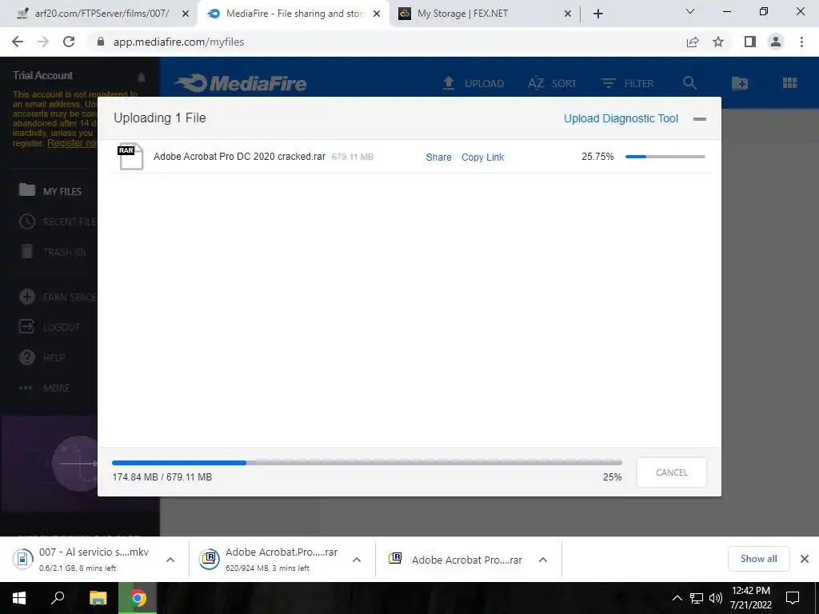
Task: Open Help in sidebar
Action: pos(42,357)
